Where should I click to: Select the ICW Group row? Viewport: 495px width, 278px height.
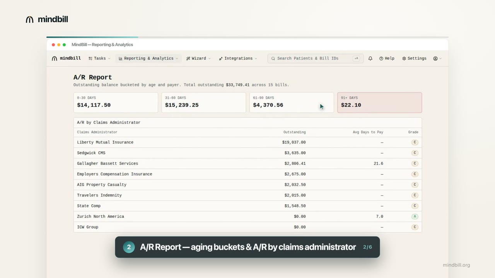click(247, 227)
